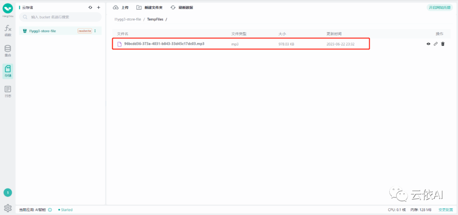This screenshot has width=458, height=215.
Task: Click the 云存储 panel title
Action: click(x=28, y=8)
